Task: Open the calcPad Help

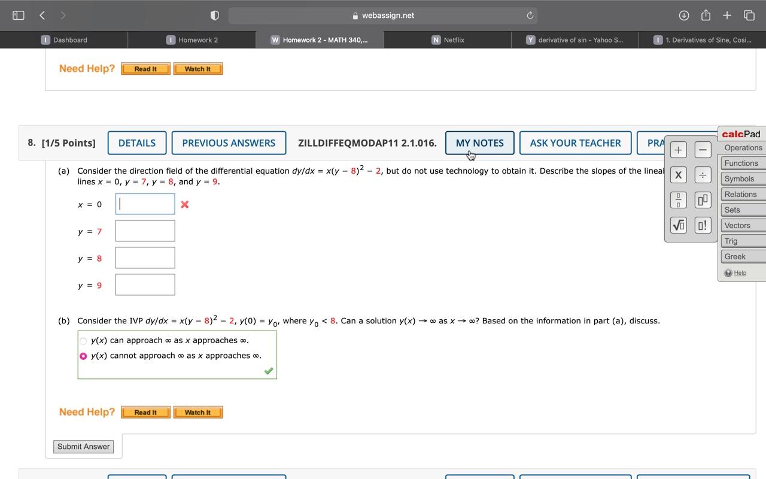Action: (740, 272)
